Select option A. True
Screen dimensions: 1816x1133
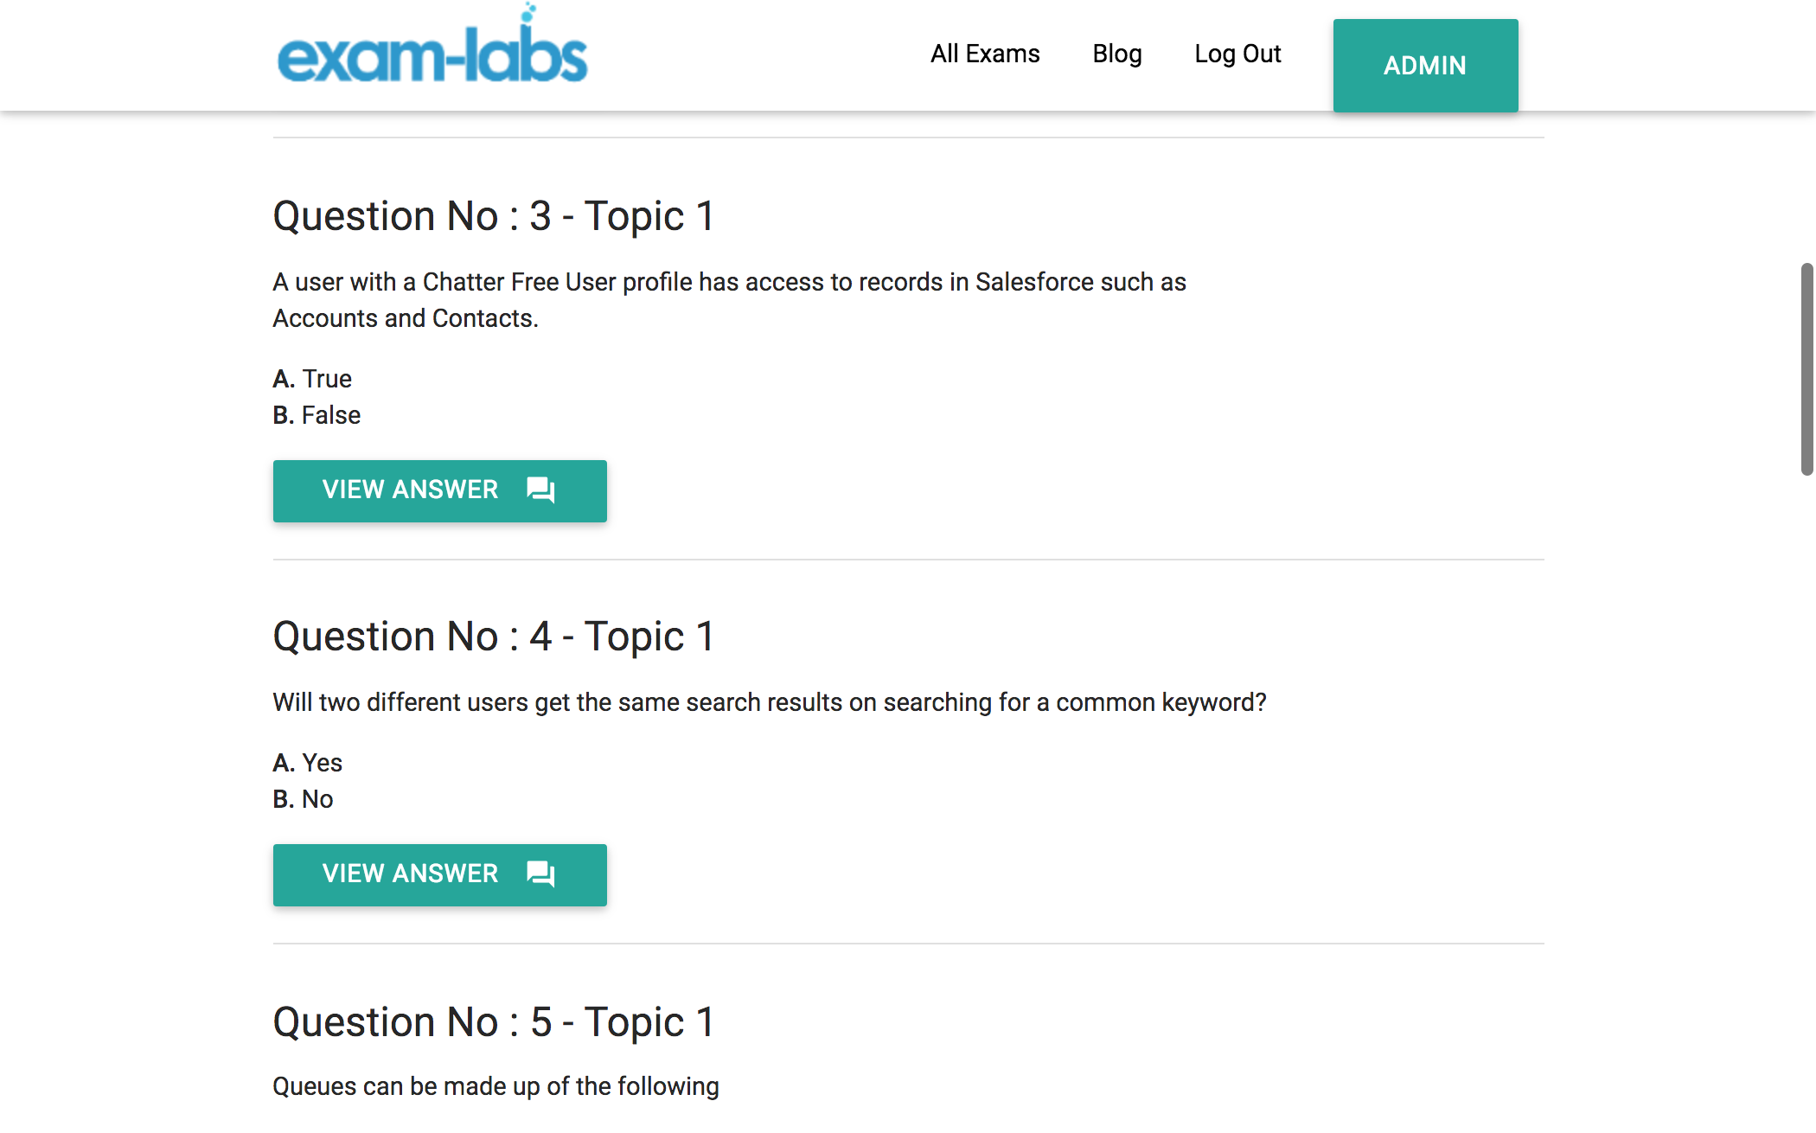click(x=312, y=379)
